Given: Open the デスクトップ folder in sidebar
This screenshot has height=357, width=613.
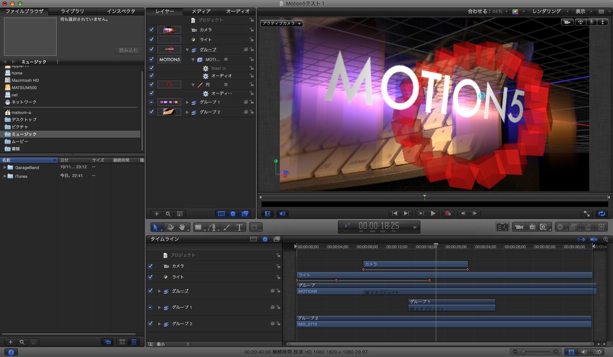Looking at the screenshot, I should [x=24, y=120].
